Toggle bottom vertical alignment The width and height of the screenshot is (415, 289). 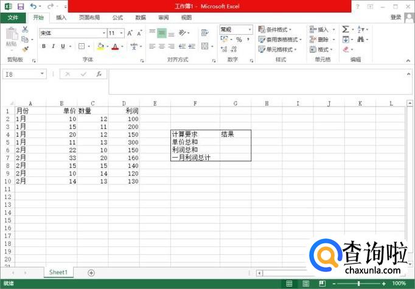pos(172,35)
